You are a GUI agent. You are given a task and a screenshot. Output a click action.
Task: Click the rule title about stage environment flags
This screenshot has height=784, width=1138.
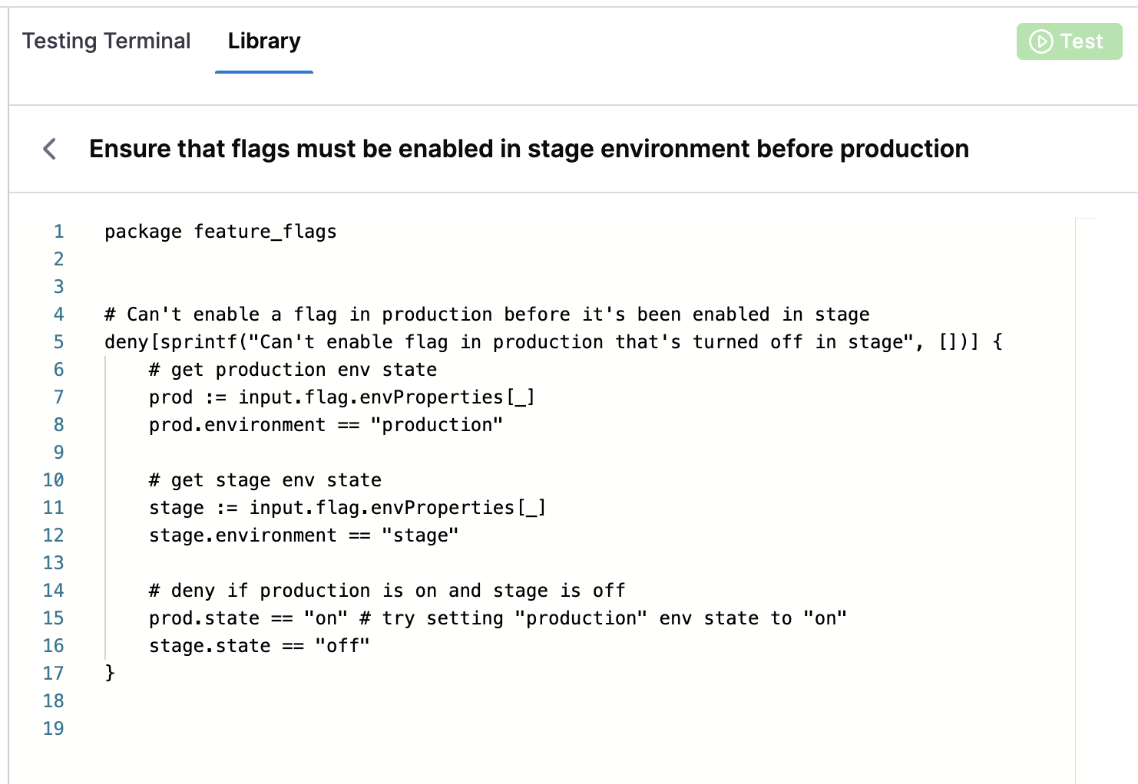529,149
